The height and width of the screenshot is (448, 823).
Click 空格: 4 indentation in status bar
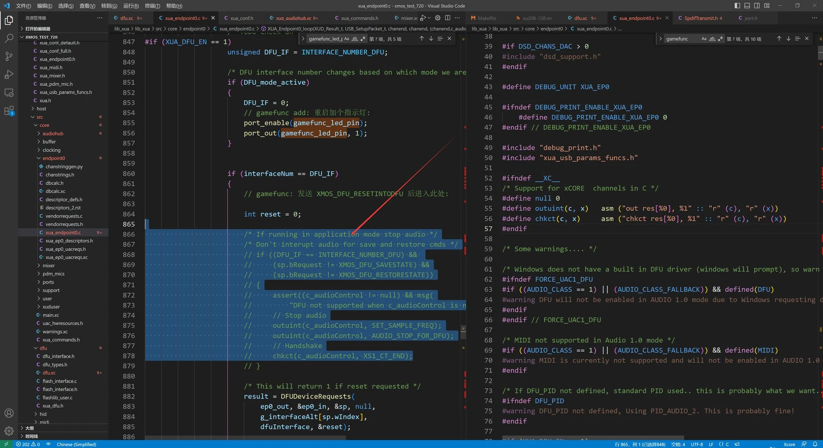(x=678, y=444)
